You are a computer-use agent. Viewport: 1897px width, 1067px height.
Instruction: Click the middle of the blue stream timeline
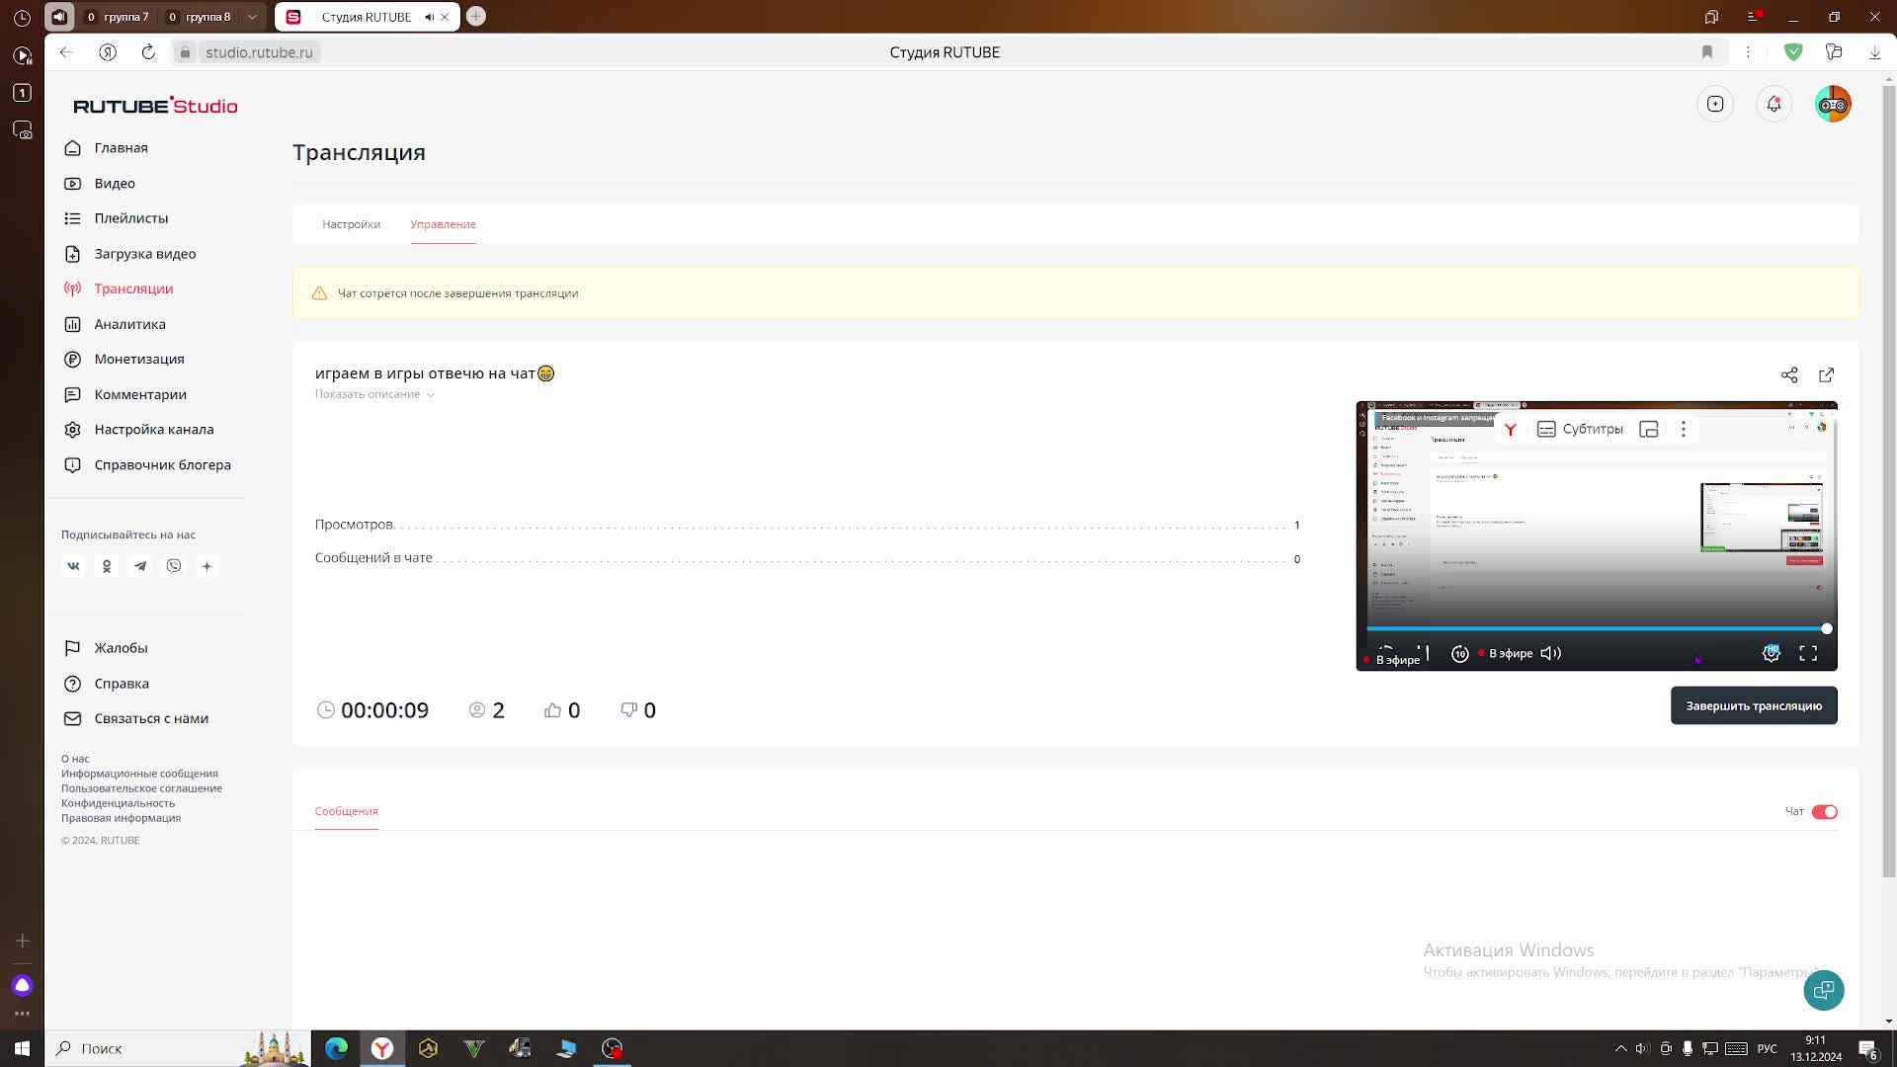[x=1597, y=628]
